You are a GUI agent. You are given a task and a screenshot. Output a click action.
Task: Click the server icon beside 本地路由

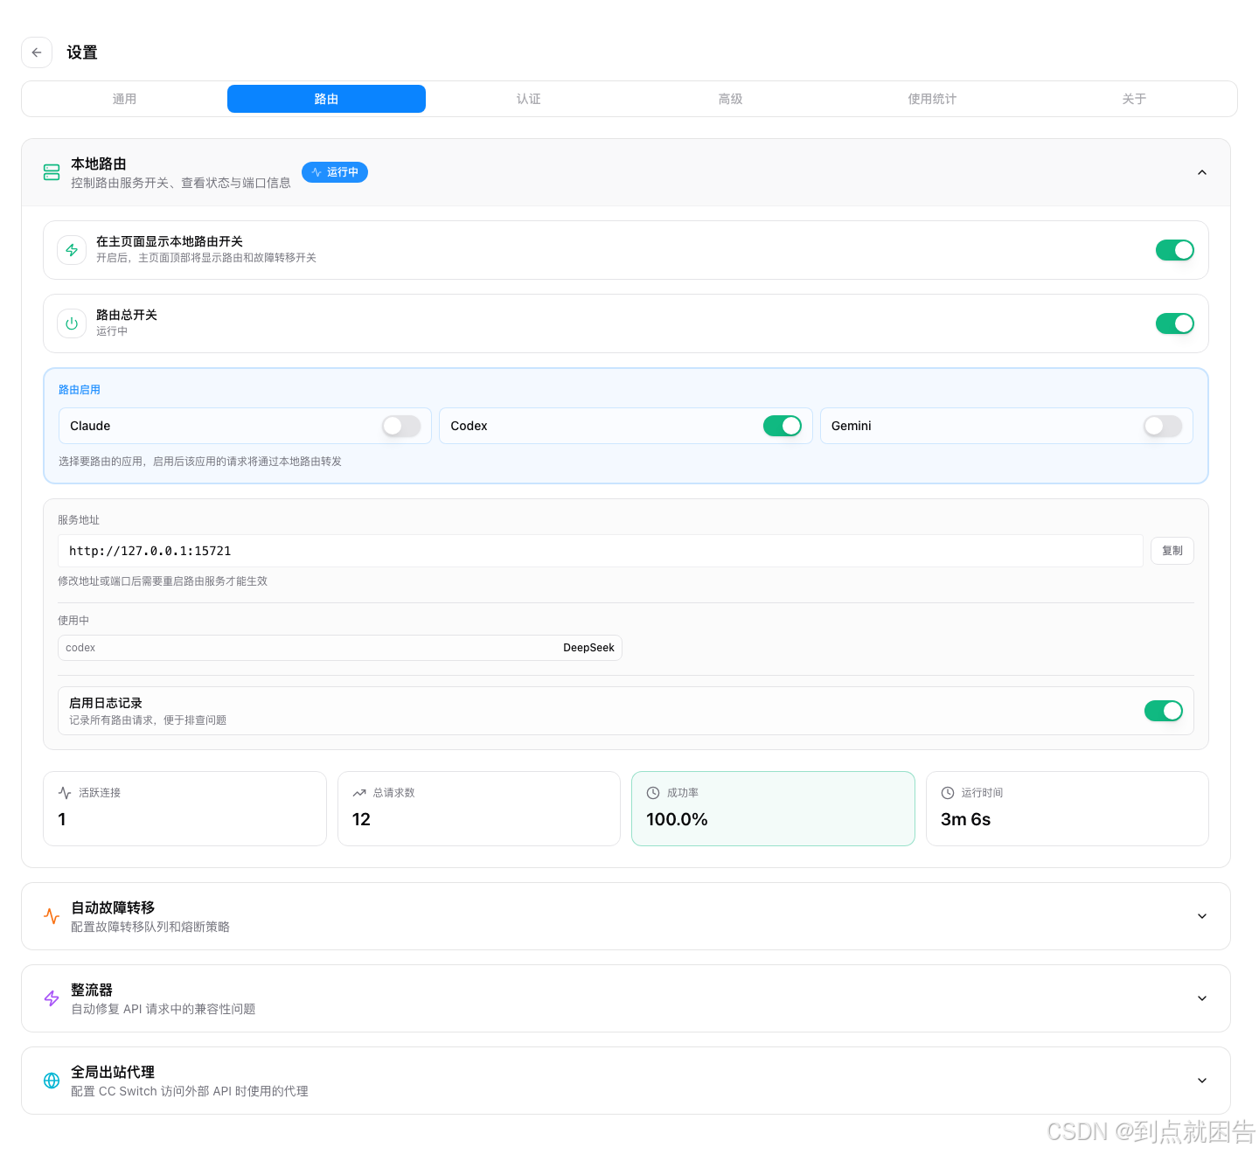click(x=52, y=172)
